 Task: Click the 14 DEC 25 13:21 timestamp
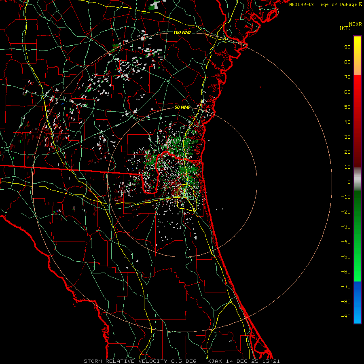(253, 361)
